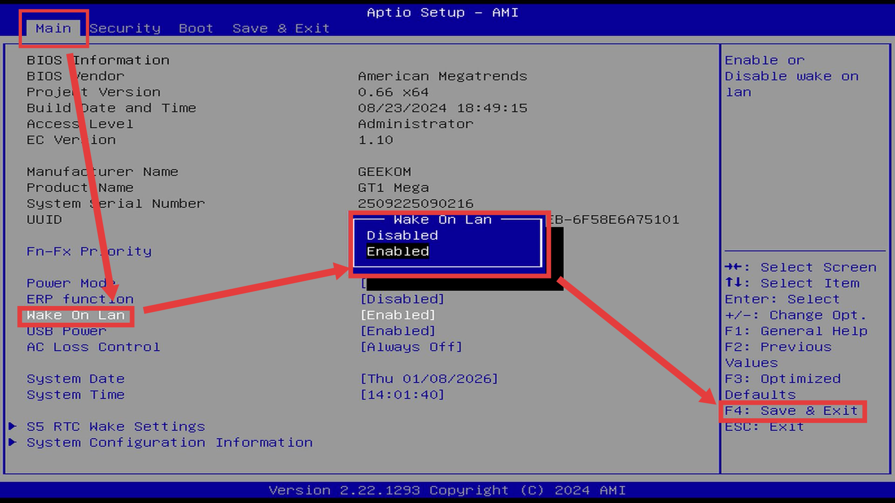Open the Security tab

pos(125,28)
